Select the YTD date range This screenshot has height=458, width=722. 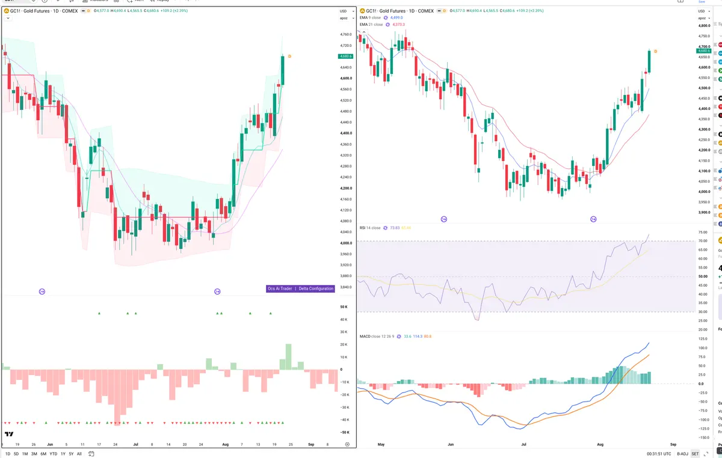[x=54, y=454]
